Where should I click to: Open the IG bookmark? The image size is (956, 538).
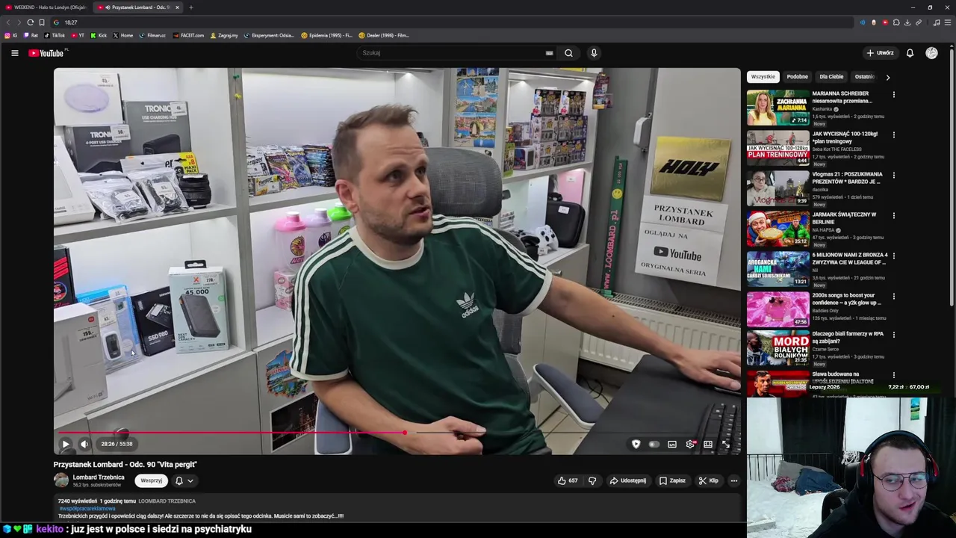11,35
